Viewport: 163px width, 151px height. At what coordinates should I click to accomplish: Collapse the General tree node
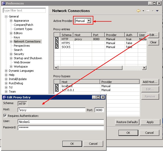point(6,16)
